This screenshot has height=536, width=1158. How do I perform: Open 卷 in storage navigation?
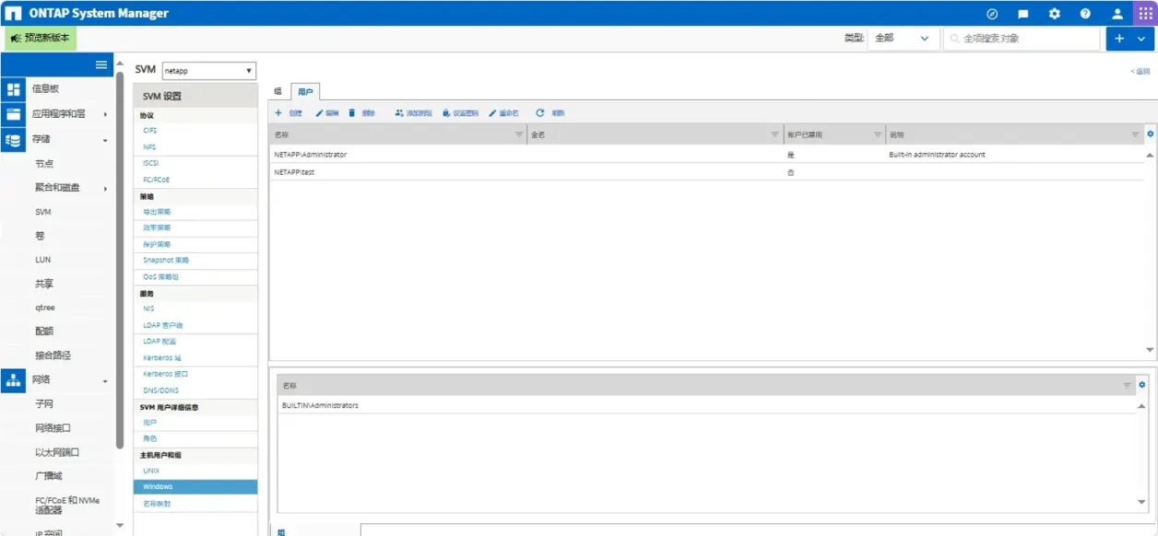40,236
